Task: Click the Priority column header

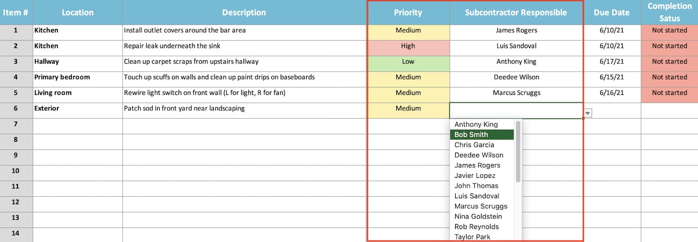Action: 408,12
